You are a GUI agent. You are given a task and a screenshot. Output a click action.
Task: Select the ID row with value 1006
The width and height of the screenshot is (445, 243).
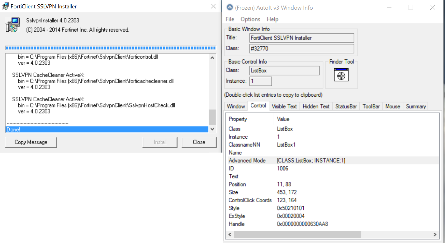[x=333, y=168]
